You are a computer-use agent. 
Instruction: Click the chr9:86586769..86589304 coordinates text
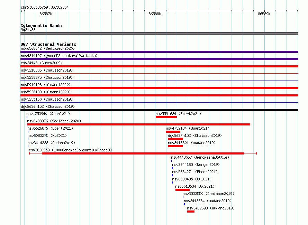point(45,7)
